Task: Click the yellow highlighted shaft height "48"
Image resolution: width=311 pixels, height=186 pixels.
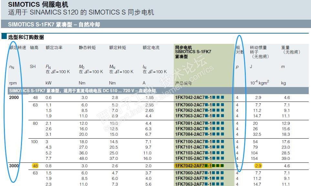Action: pyautogui.click(x=35, y=166)
